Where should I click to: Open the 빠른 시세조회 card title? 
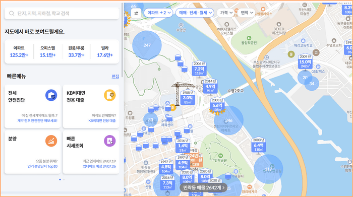[75, 142]
